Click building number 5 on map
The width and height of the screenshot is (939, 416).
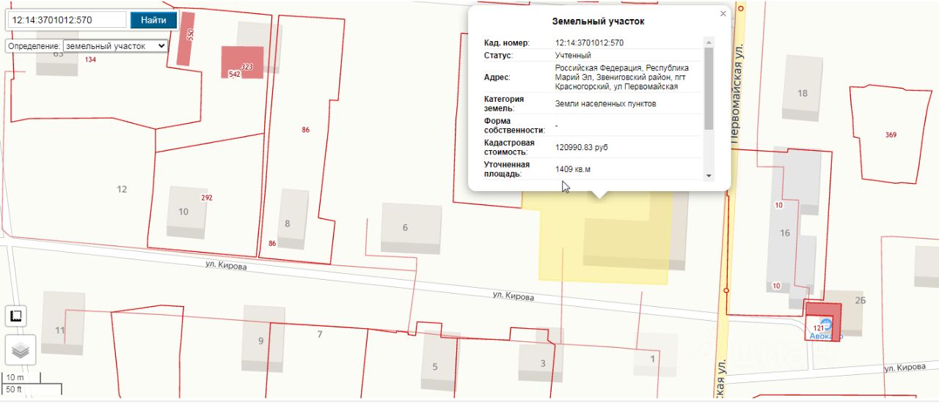coord(435,367)
